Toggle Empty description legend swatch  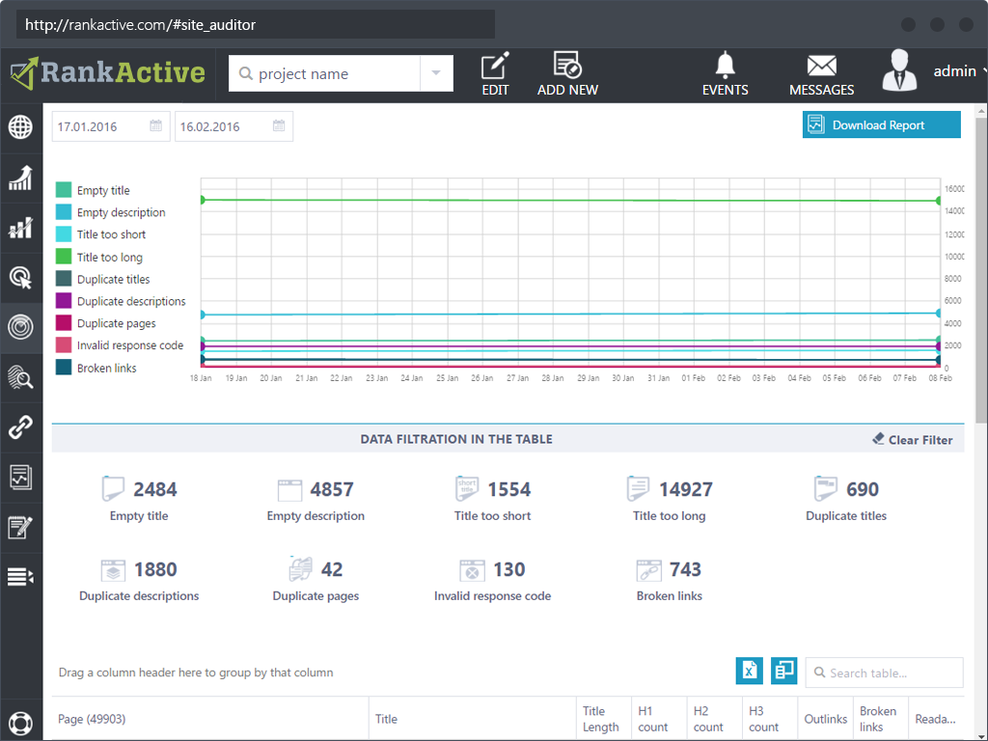click(x=64, y=211)
